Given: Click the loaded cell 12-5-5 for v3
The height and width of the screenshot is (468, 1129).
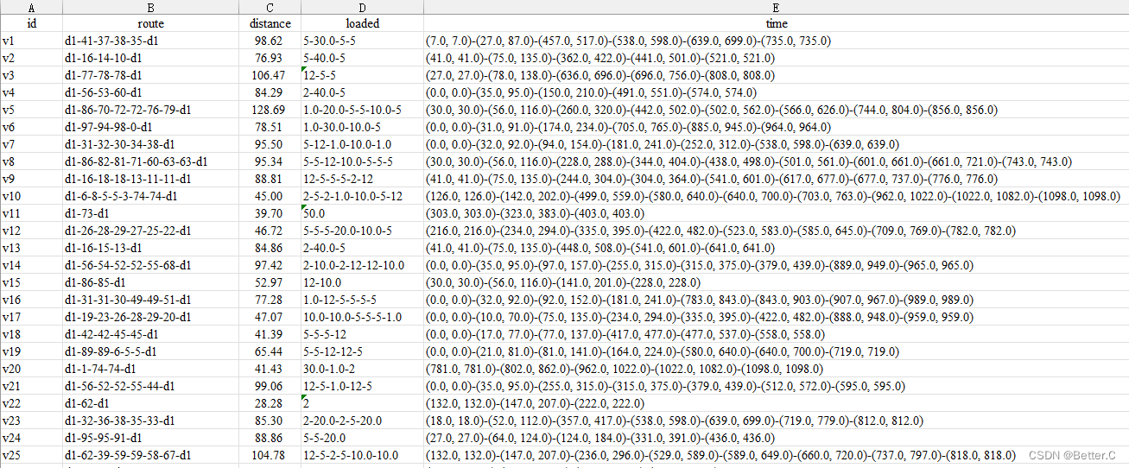Looking at the screenshot, I should pos(362,75).
